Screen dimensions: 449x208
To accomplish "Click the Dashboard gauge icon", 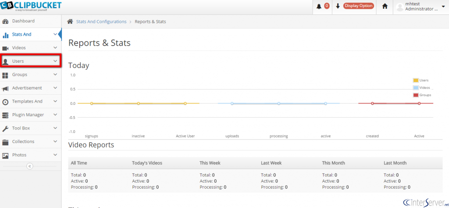I will click(5, 21).
